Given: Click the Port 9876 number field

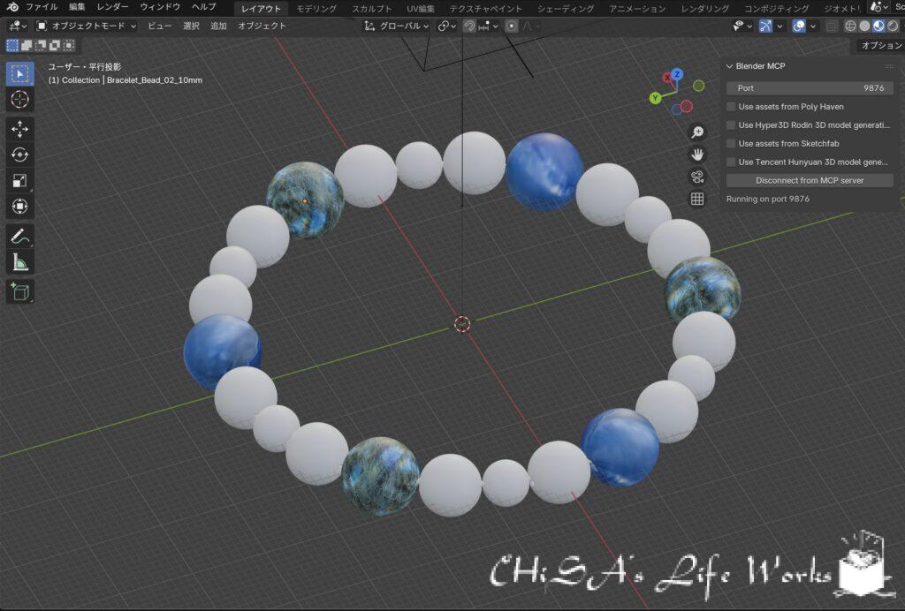Looking at the screenshot, I should (x=810, y=88).
